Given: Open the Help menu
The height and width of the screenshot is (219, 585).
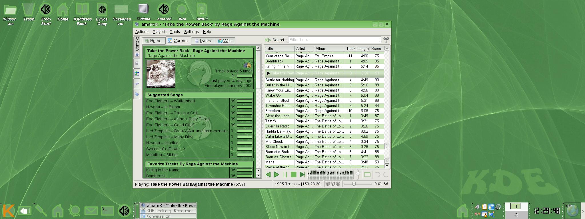Looking at the screenshot, I should (x=207, y=32).
